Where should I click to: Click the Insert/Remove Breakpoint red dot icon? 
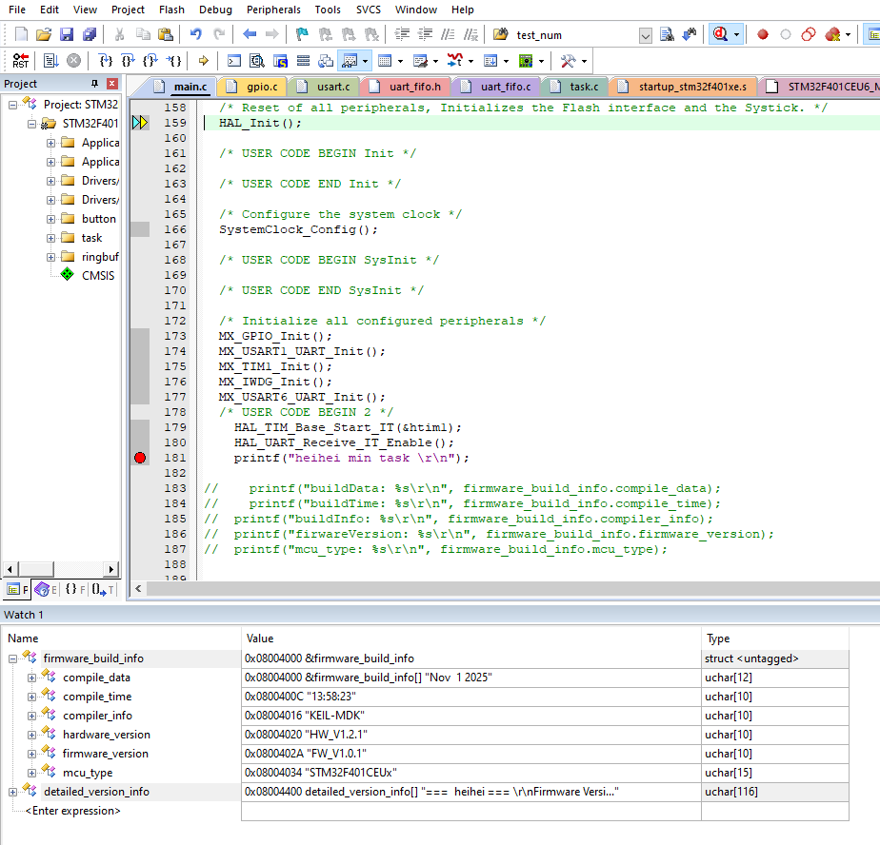point(762,35)
